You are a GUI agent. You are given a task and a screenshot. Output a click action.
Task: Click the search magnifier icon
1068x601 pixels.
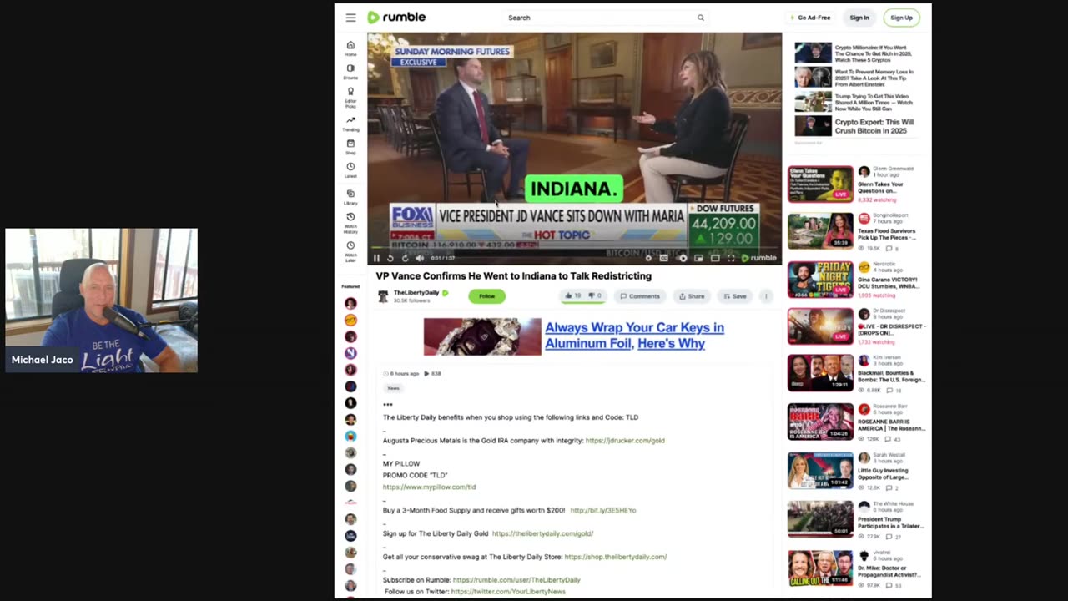(701, 18)
